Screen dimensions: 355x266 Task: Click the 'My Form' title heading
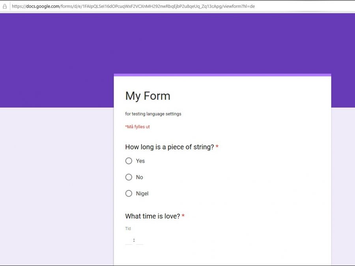pos(148,96)
